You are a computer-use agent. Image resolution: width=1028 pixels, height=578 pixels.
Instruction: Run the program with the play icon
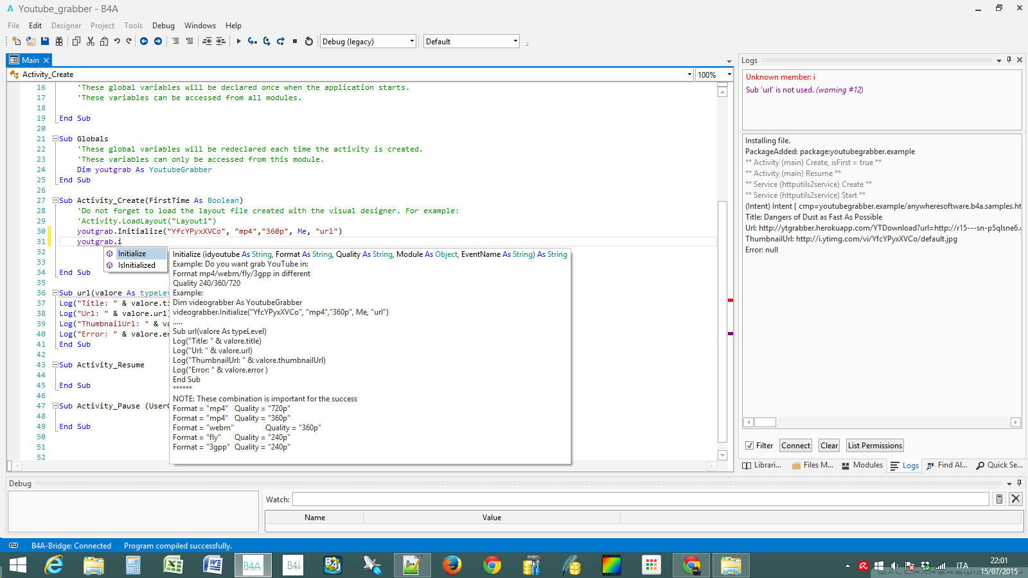click(x=238, y=41)
